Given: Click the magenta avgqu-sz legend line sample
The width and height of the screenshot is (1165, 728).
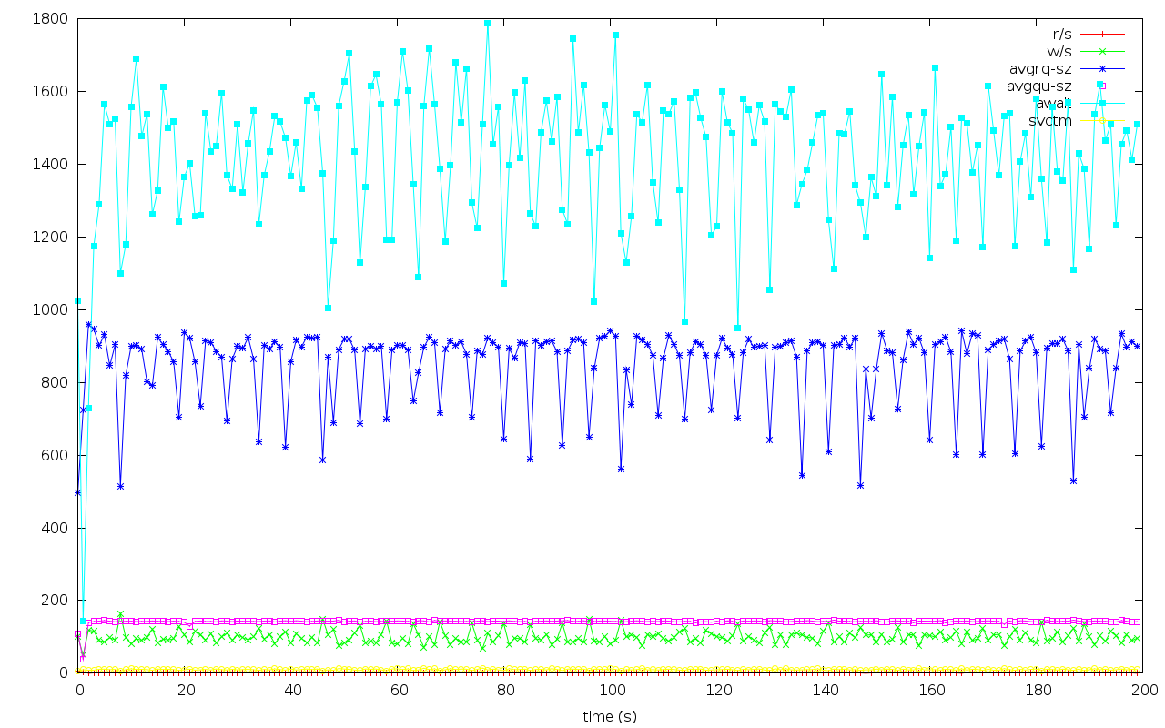Looking at the screenshot, I should [x=1101, y=86].
